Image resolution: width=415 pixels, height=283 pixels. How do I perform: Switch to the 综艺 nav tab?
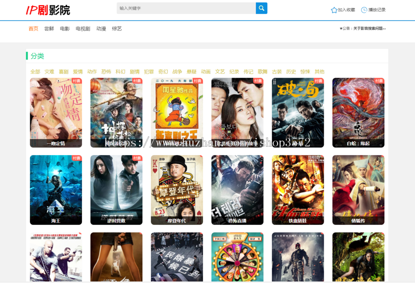tap(117, 29)
